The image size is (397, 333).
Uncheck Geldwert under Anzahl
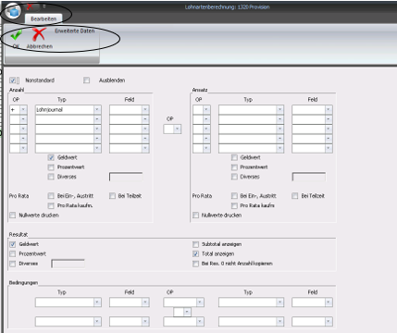[x=51, y=157]
